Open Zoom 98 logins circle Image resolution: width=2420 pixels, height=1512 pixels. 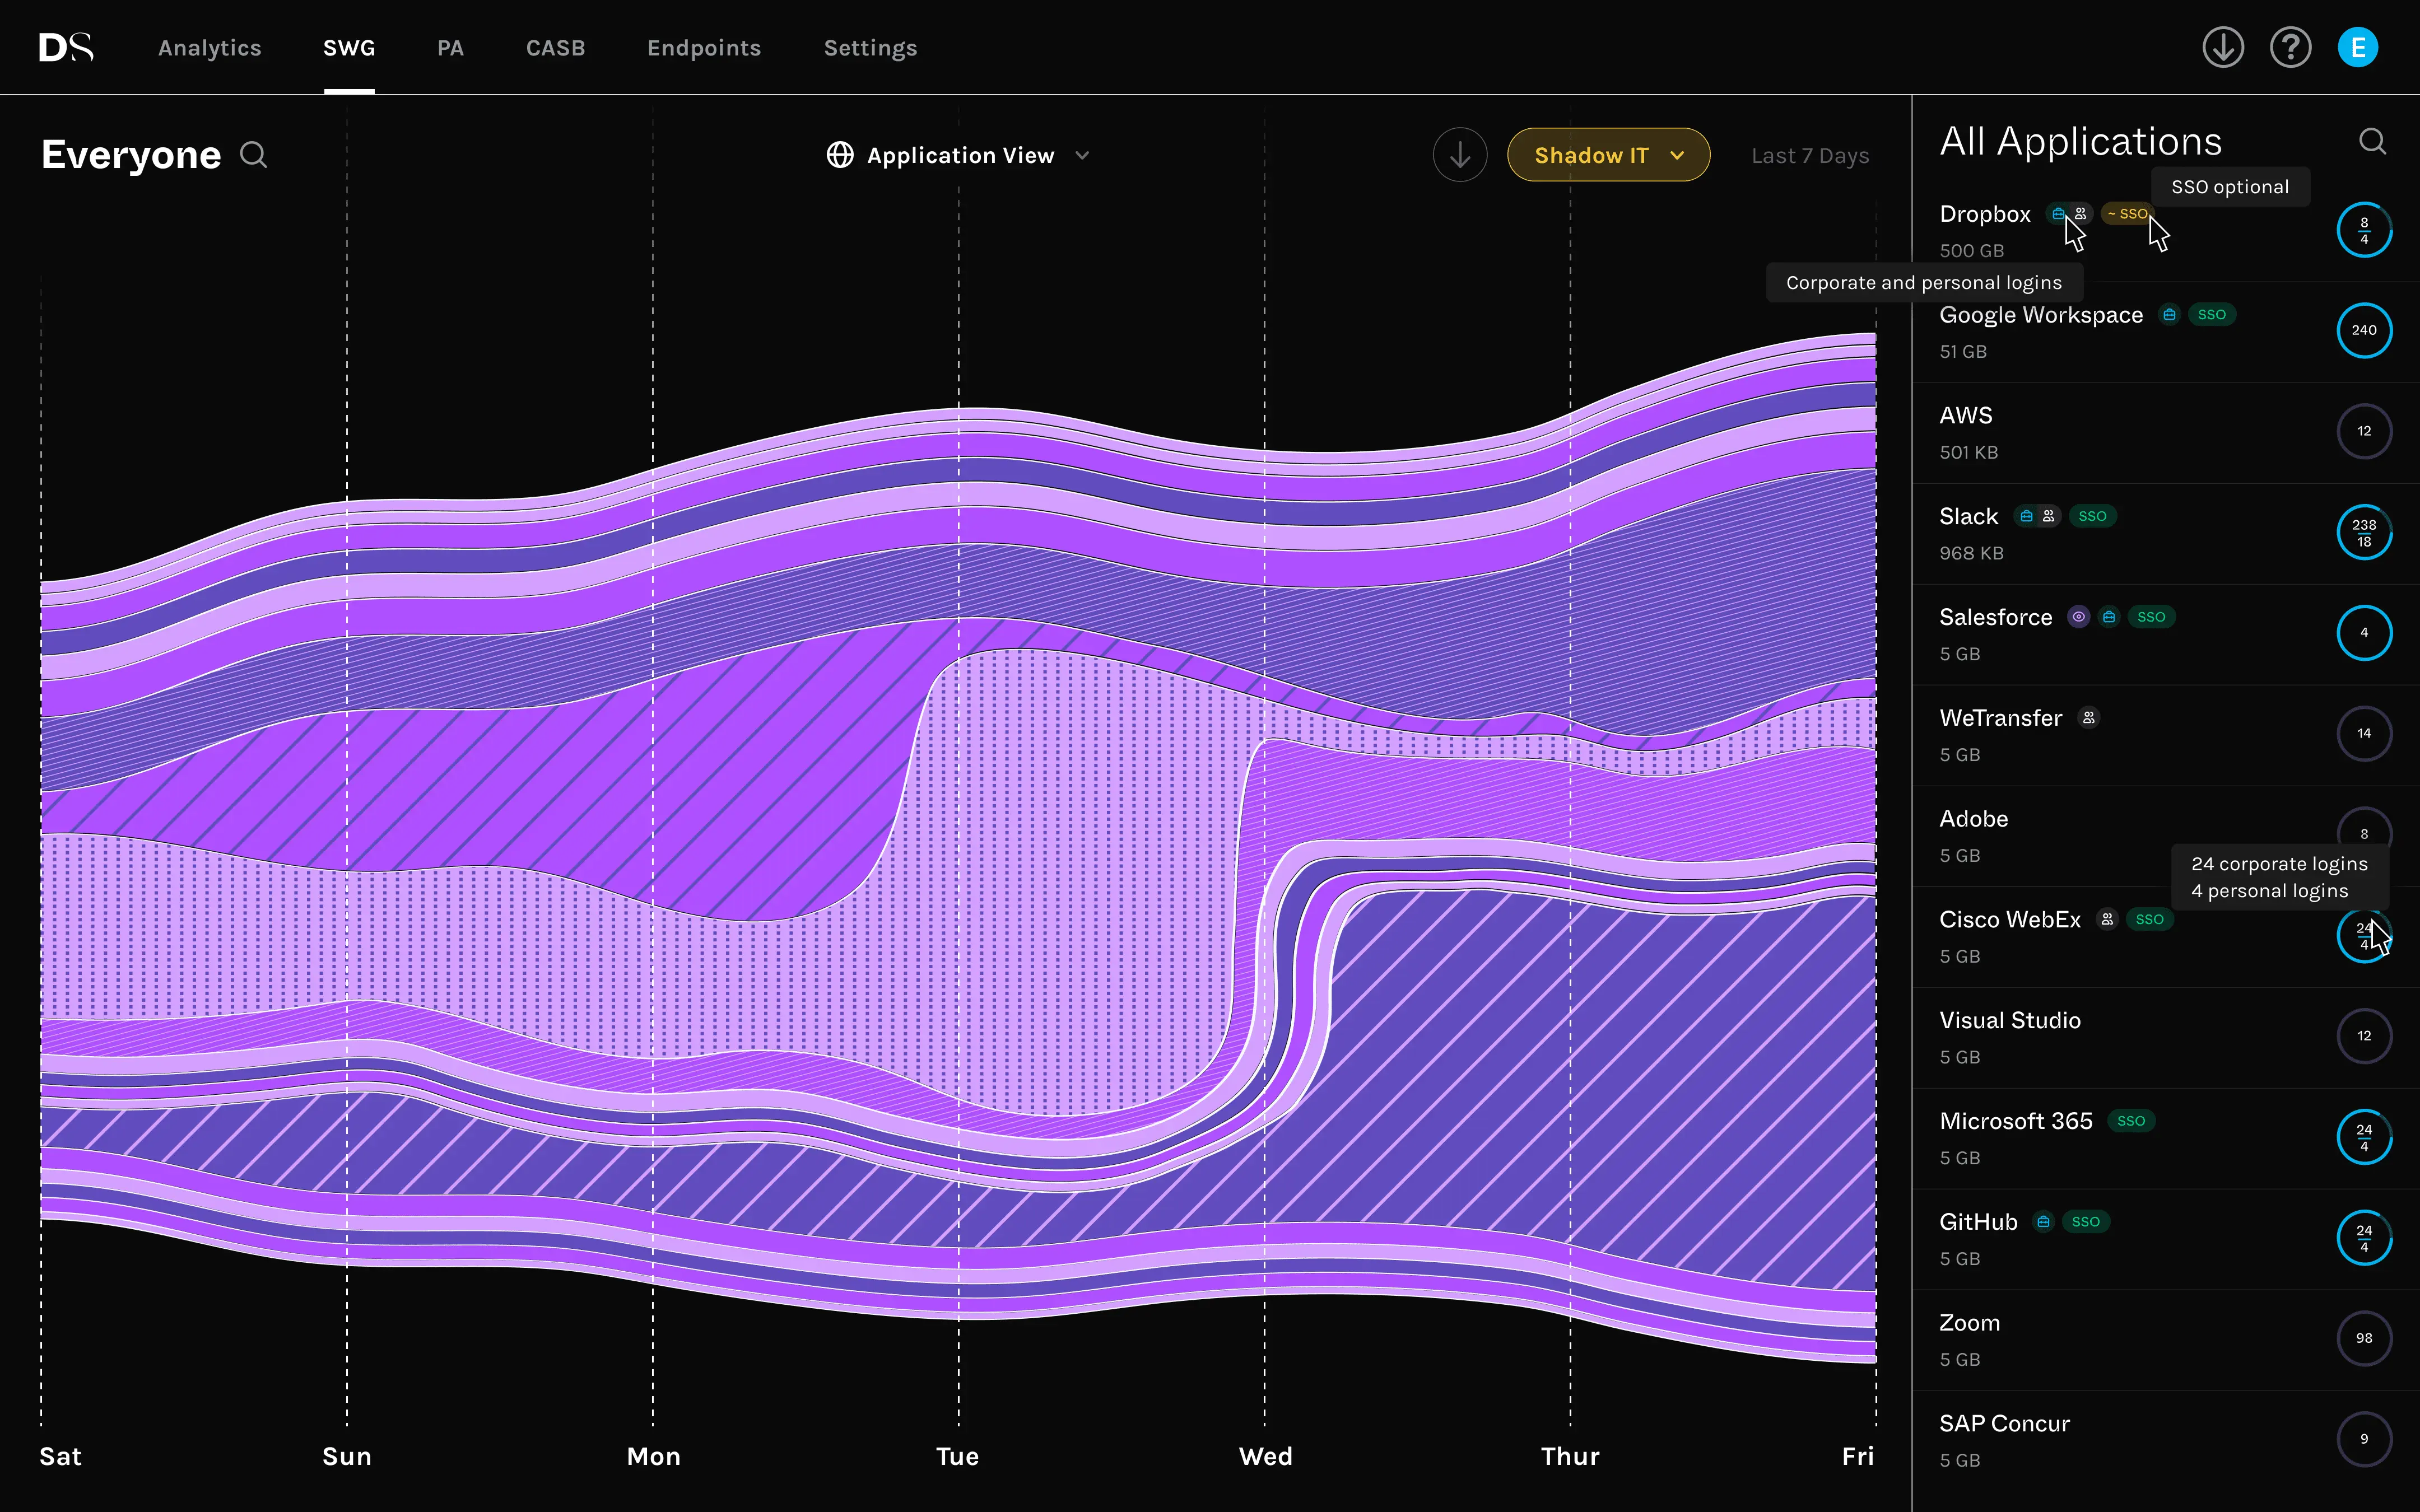(x=2364, y=1338)
